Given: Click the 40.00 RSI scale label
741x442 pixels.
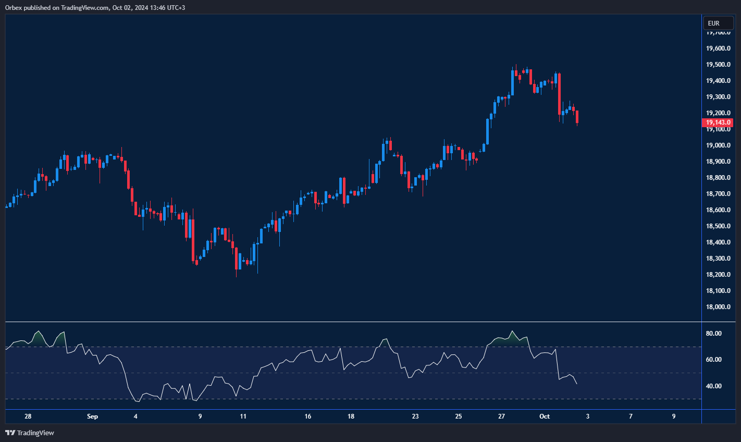Looking at the screenshot, I should point(713,386).
